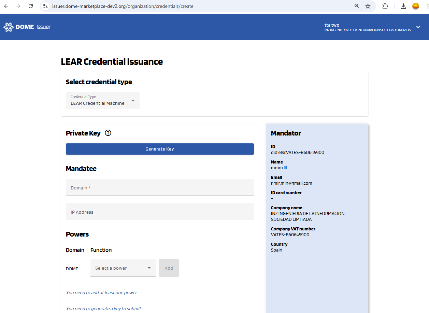Bookmark this page with the star icon
Viewport: 429px width, 313px height.
pyautogui.click(x=368, y=6)
